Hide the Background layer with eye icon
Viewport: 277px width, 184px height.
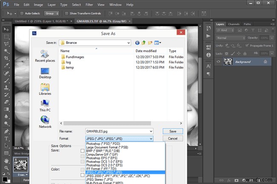coord(219,62)
